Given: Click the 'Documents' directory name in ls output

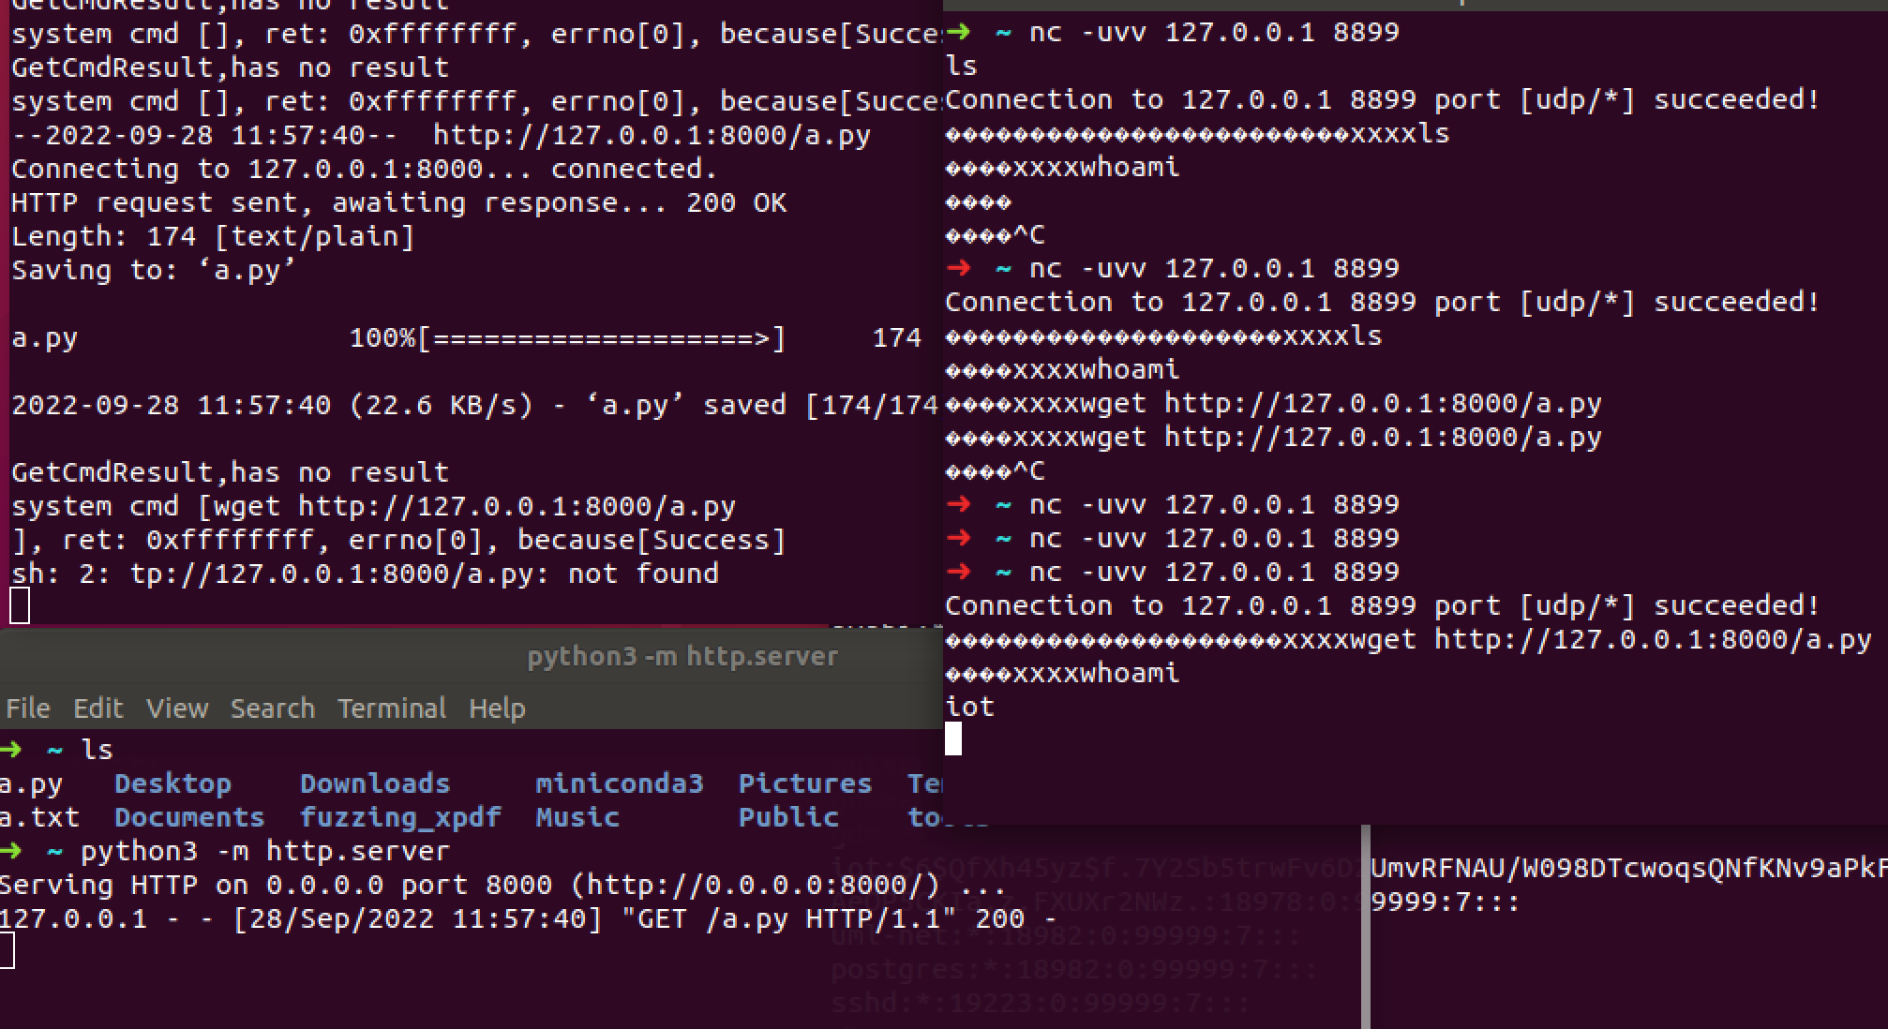Looking at the screenshot, I should (189, 817).
